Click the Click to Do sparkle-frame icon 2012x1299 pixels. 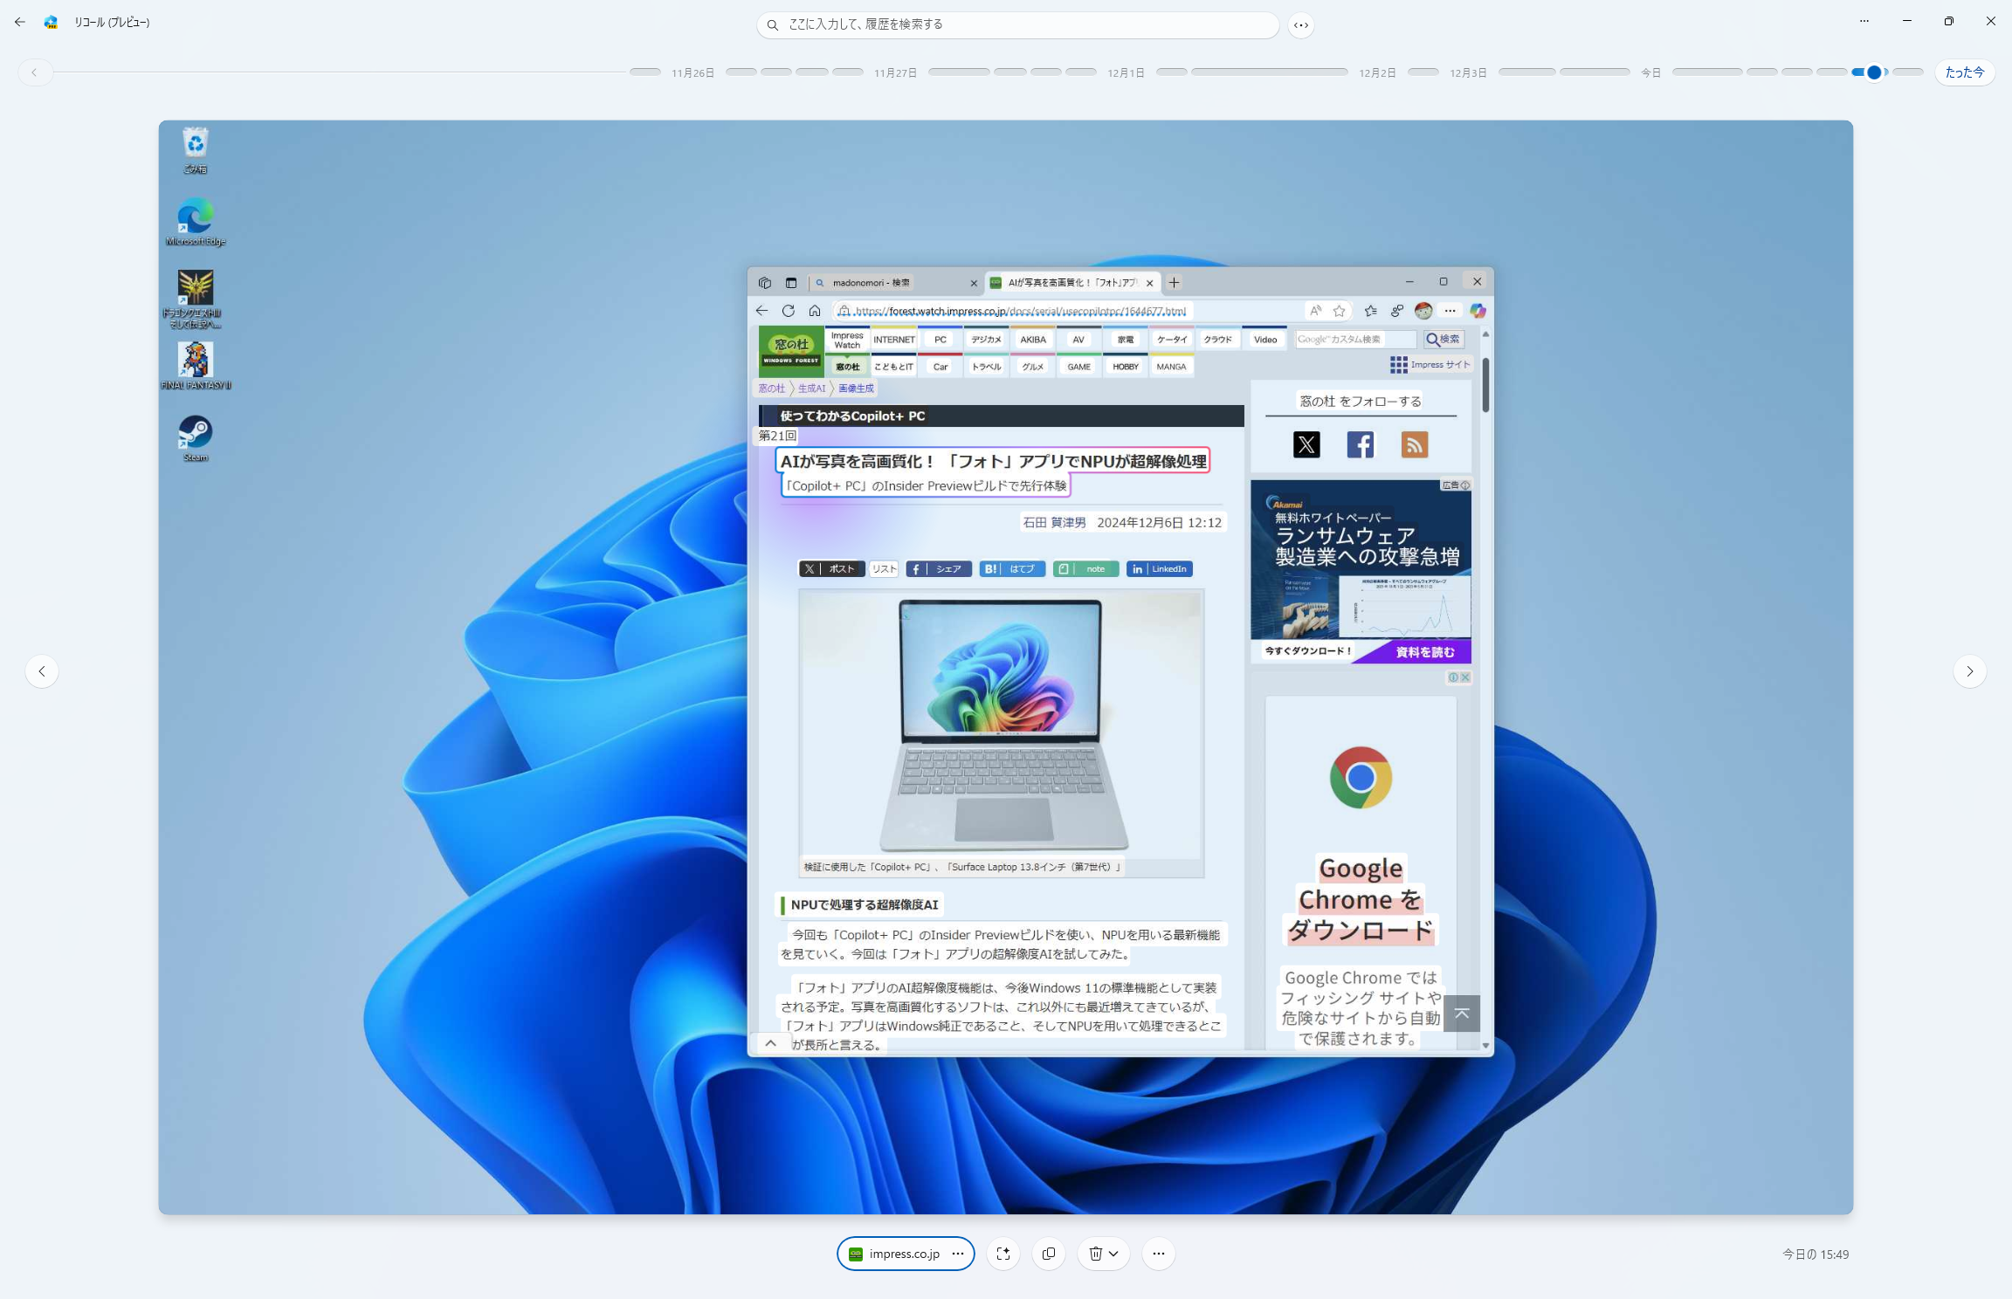point(1003,1254)
